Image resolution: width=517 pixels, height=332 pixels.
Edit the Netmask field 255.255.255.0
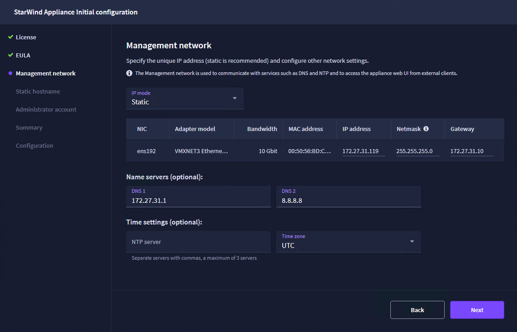(418, 151)
